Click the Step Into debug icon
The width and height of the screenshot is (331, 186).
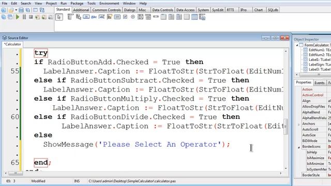(x=37, y=17)
